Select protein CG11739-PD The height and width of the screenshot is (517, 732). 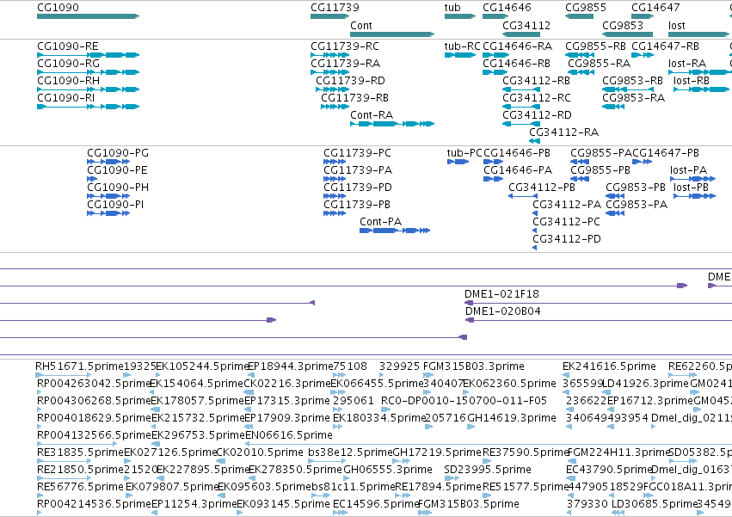tap(335, 196)
